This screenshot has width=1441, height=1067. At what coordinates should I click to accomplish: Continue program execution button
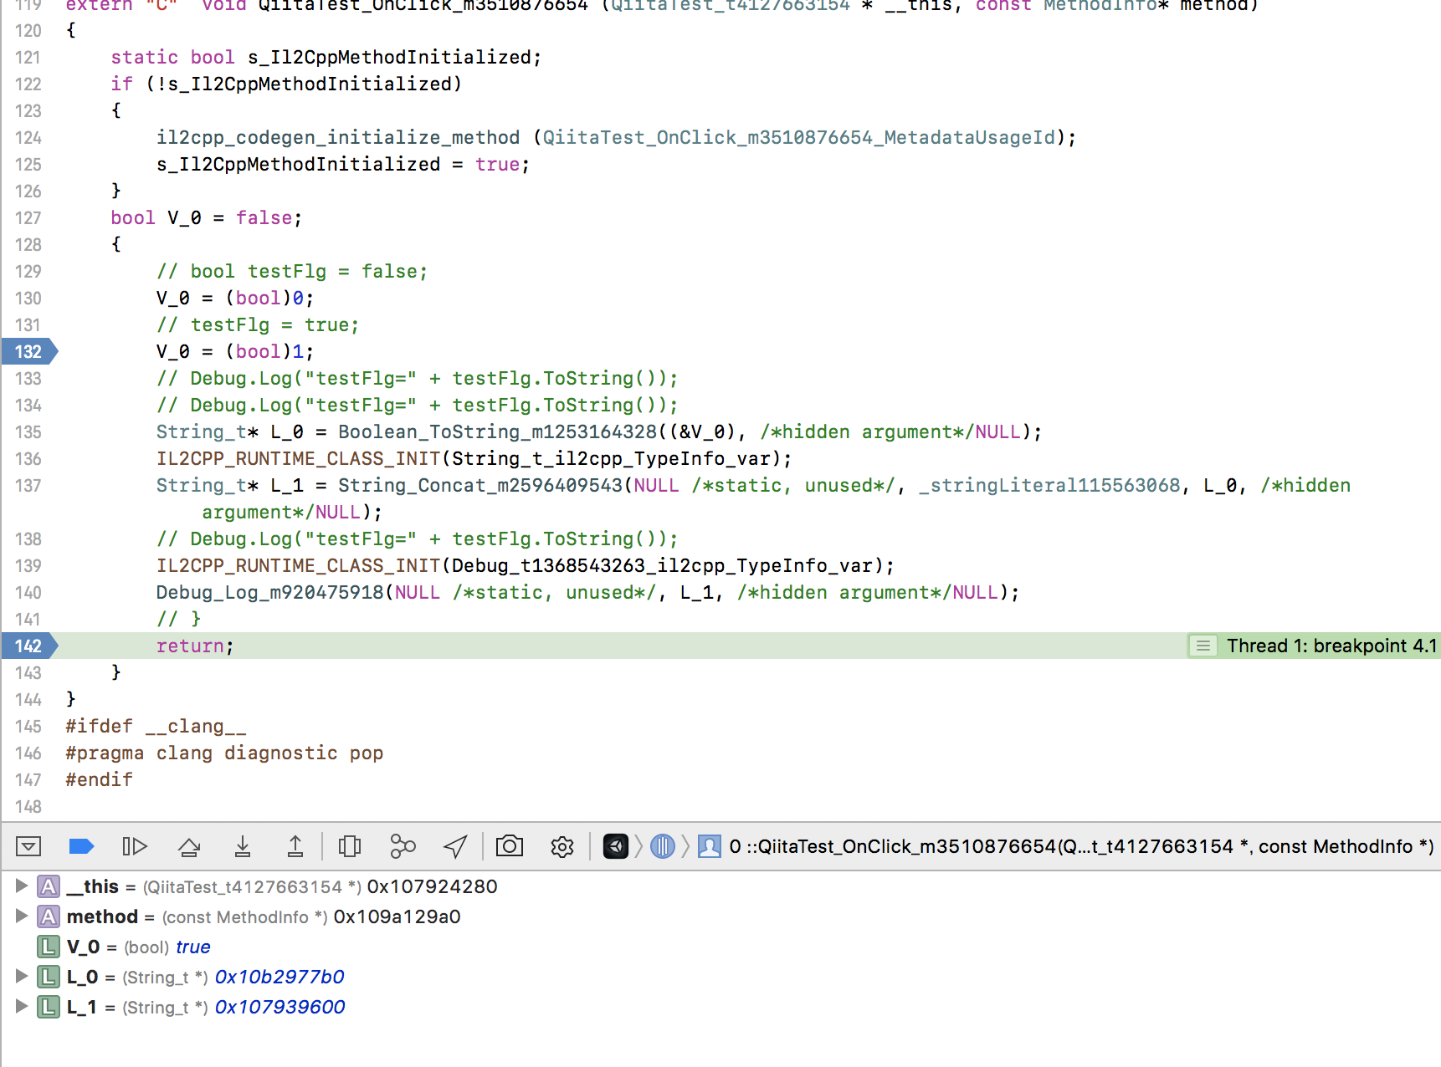135,846
